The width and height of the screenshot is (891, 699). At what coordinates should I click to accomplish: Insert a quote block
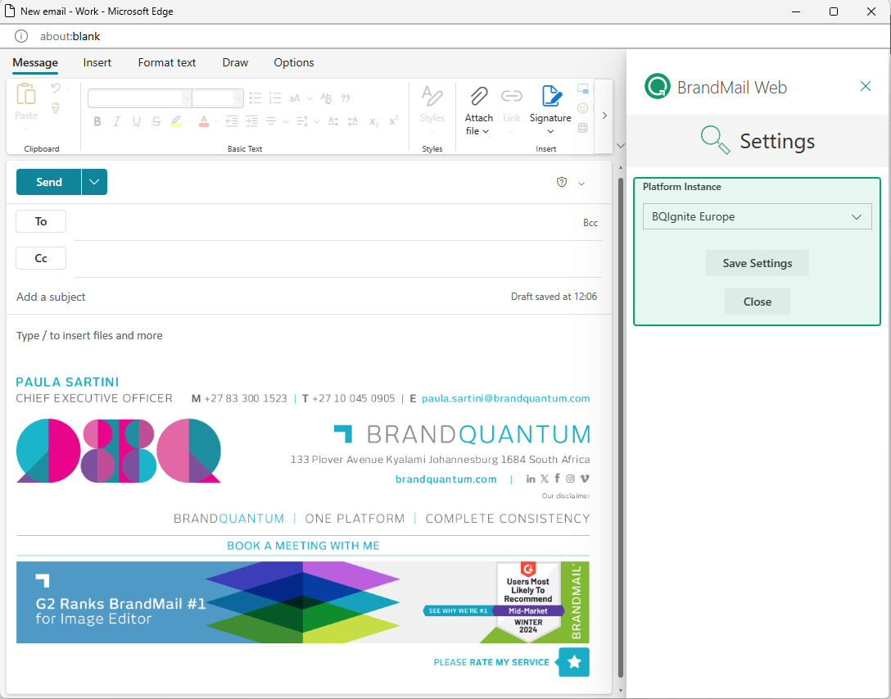(x=346, y=98)
